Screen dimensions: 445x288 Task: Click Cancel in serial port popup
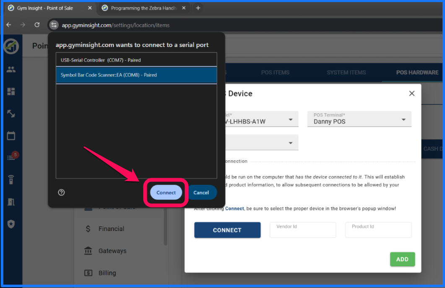201,192
